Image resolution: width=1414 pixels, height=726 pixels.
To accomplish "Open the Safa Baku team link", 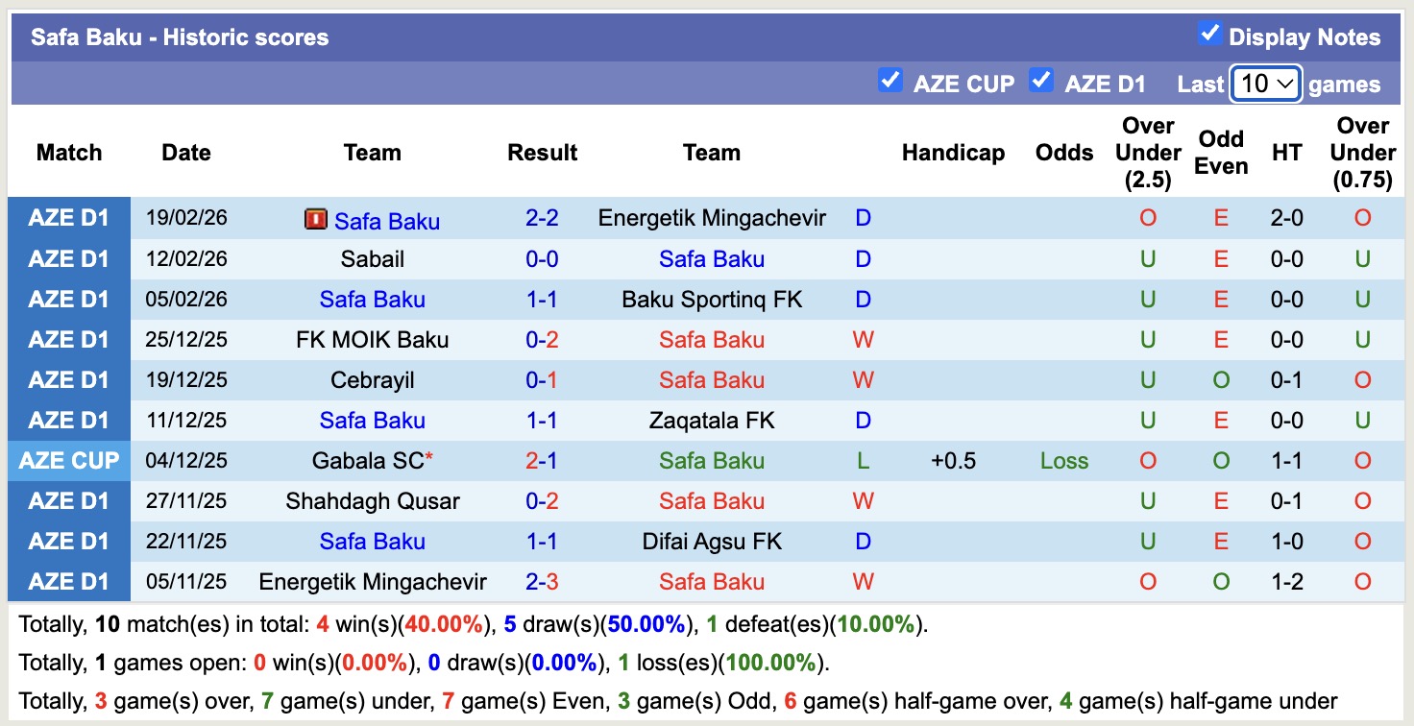I will (x=387, y=221).
